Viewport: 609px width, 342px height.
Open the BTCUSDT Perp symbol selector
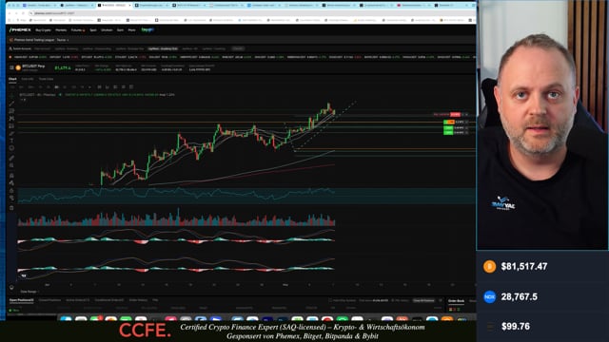[x=33, y=67]
